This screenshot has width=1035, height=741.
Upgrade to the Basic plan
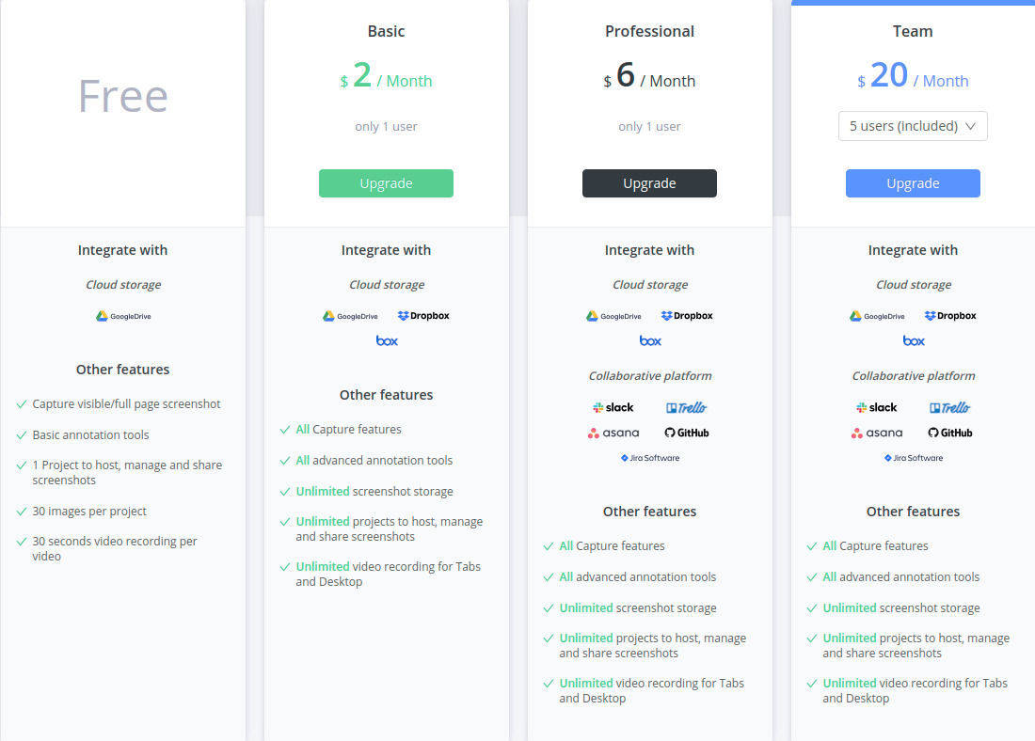tap(386, 183)
